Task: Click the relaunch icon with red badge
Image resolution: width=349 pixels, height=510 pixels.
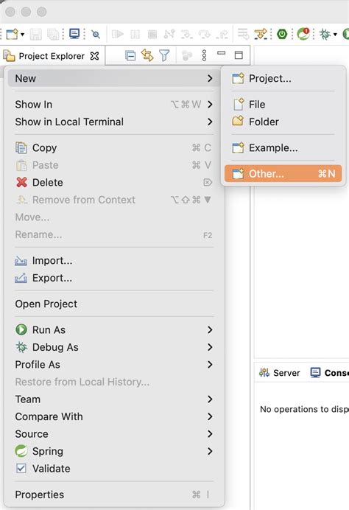Action: tap(303, 34)
